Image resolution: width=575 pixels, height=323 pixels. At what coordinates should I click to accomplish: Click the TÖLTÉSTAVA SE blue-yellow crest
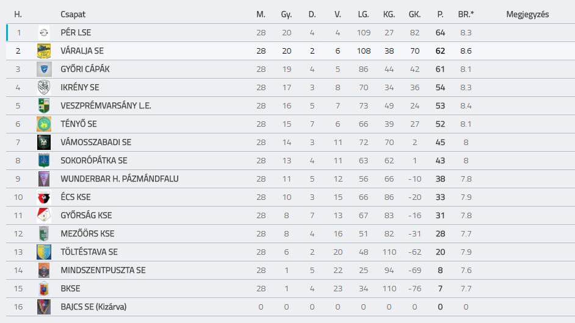pyautogui.click(x=44, y=252)
